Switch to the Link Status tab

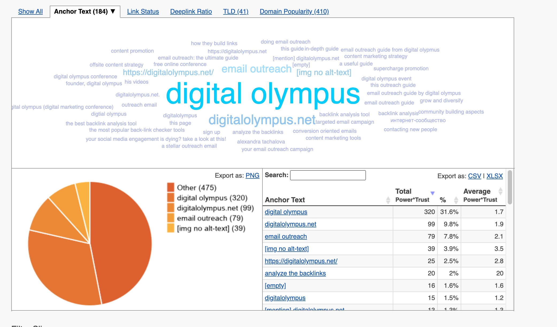pos(143,11)
